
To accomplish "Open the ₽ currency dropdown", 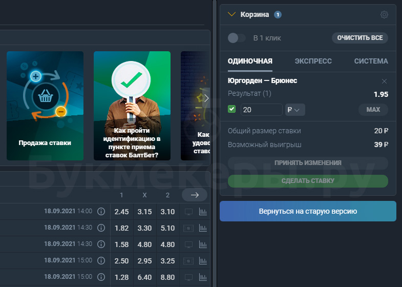I will click(294, 110).
